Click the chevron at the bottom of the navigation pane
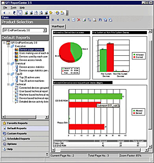 (x=47, y=154)
